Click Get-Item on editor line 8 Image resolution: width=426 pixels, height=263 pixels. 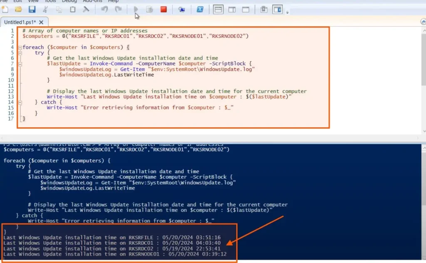(x=132, y=69)
